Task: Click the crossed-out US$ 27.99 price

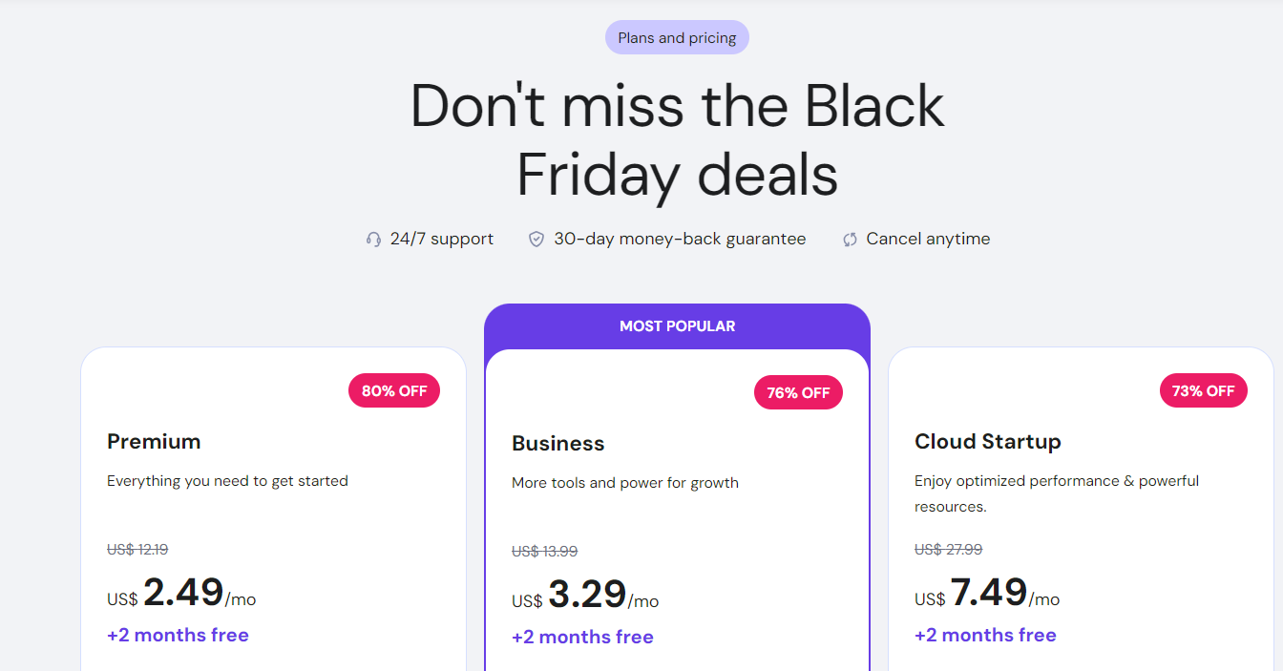Action: tap(948, 550)
